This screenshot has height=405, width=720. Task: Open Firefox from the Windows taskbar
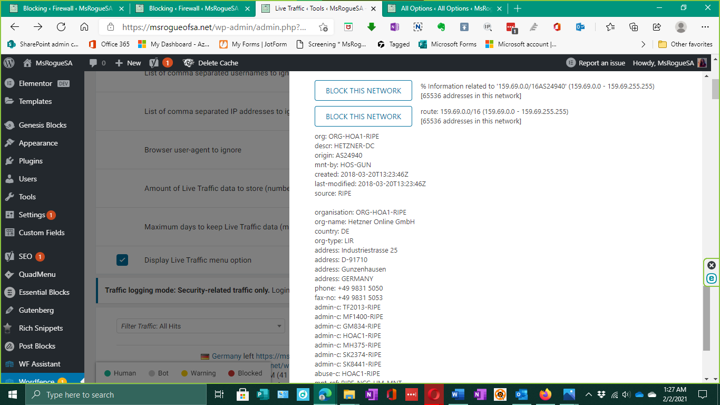click(545, 394)
